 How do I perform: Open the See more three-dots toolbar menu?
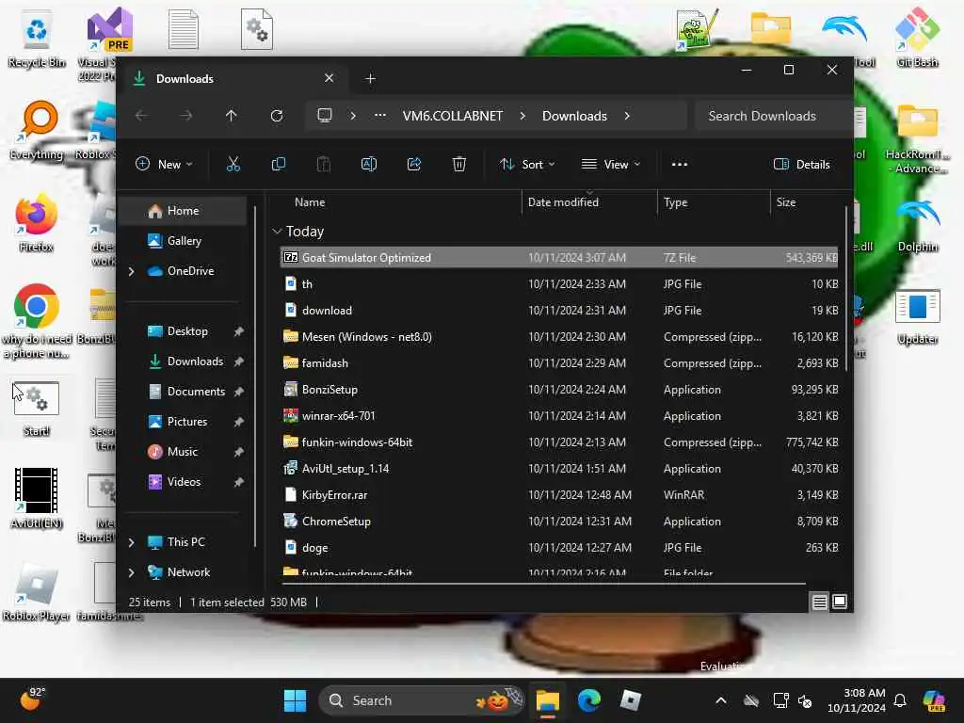pos(680,164)
